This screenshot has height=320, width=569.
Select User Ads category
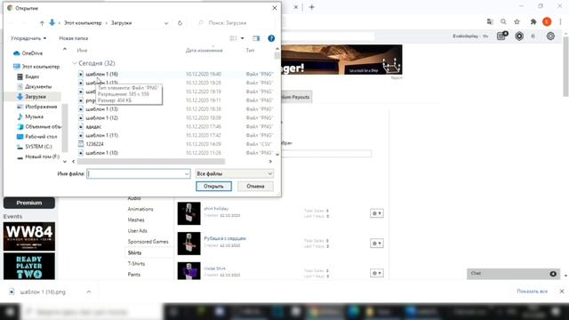(x=137, y=231)
